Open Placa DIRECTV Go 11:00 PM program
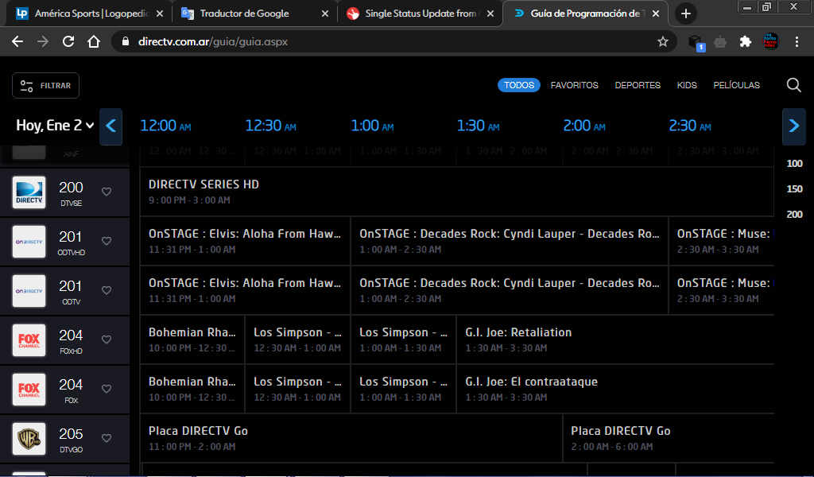The height and width of the screenshot is (477, 814). click(x=351, y=438)
